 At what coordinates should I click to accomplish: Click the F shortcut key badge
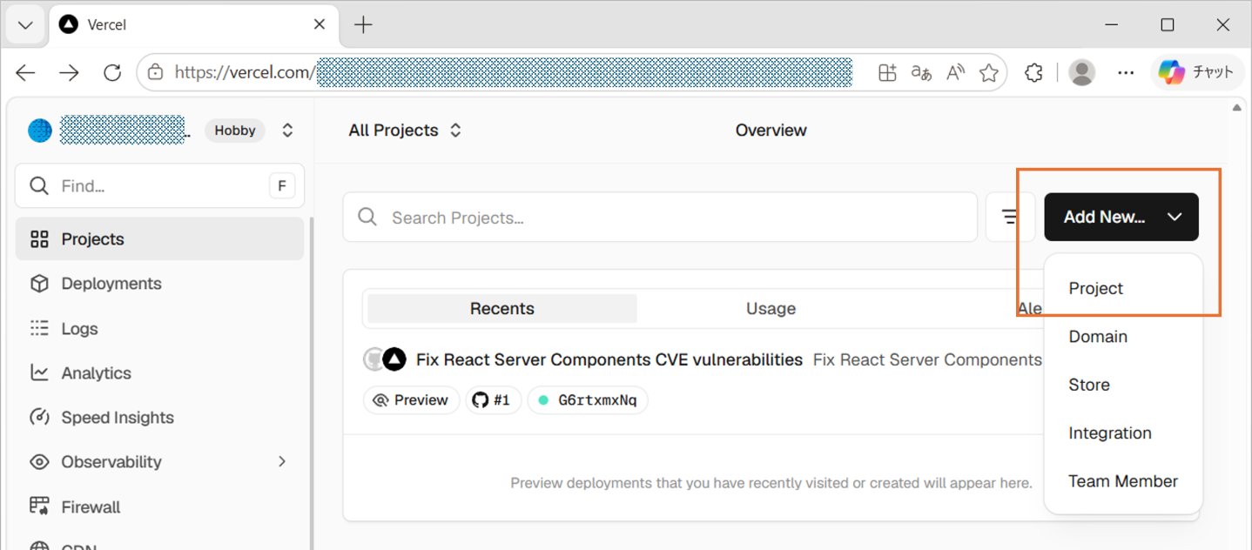pos(282,185)
